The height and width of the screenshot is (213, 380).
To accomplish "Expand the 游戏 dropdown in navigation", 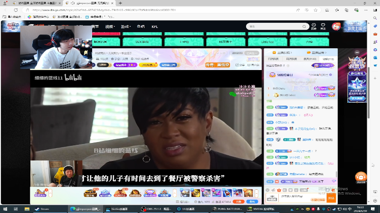I will pos(126,27).
